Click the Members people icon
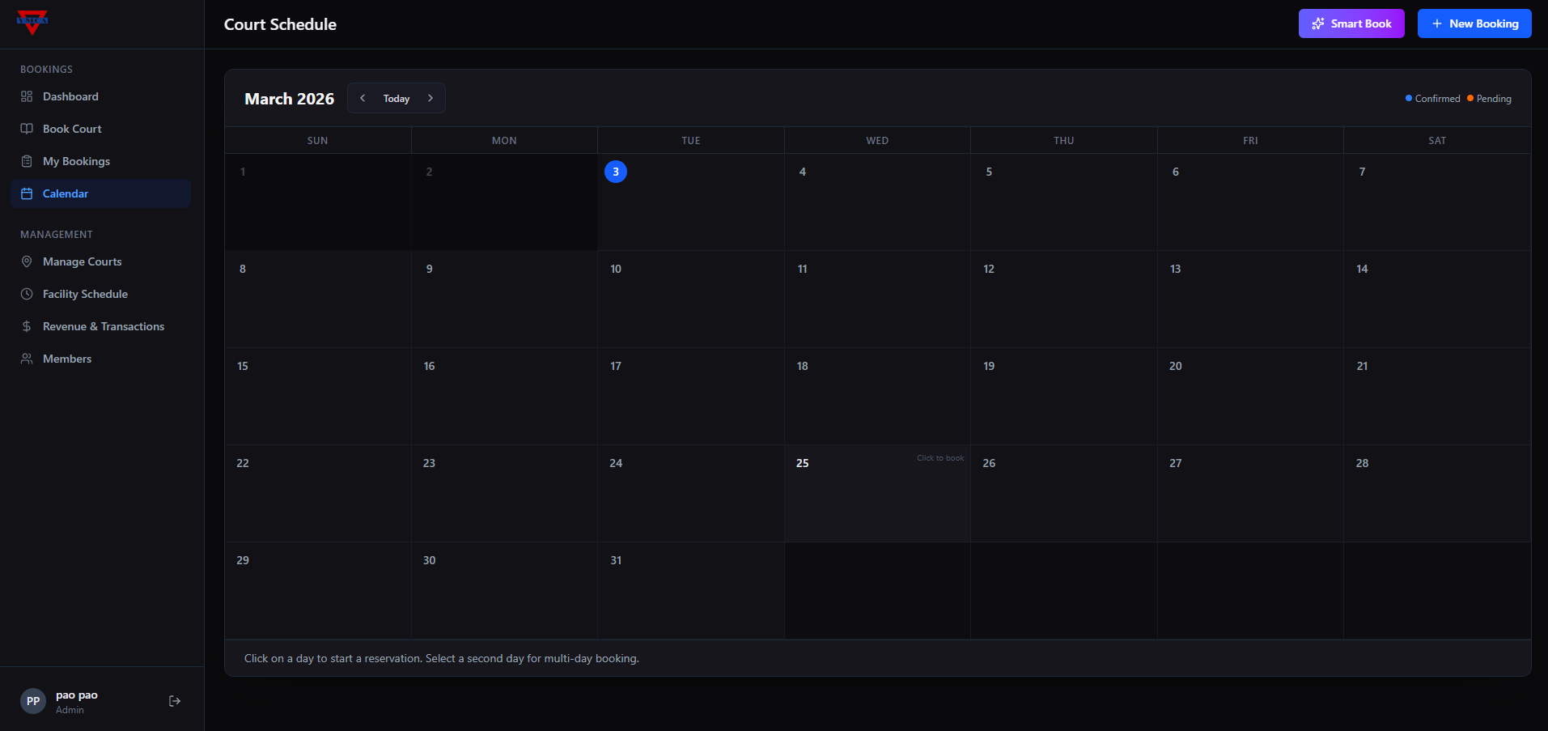Viewport: 1548px width, 731px height. (x=27, y=359)
